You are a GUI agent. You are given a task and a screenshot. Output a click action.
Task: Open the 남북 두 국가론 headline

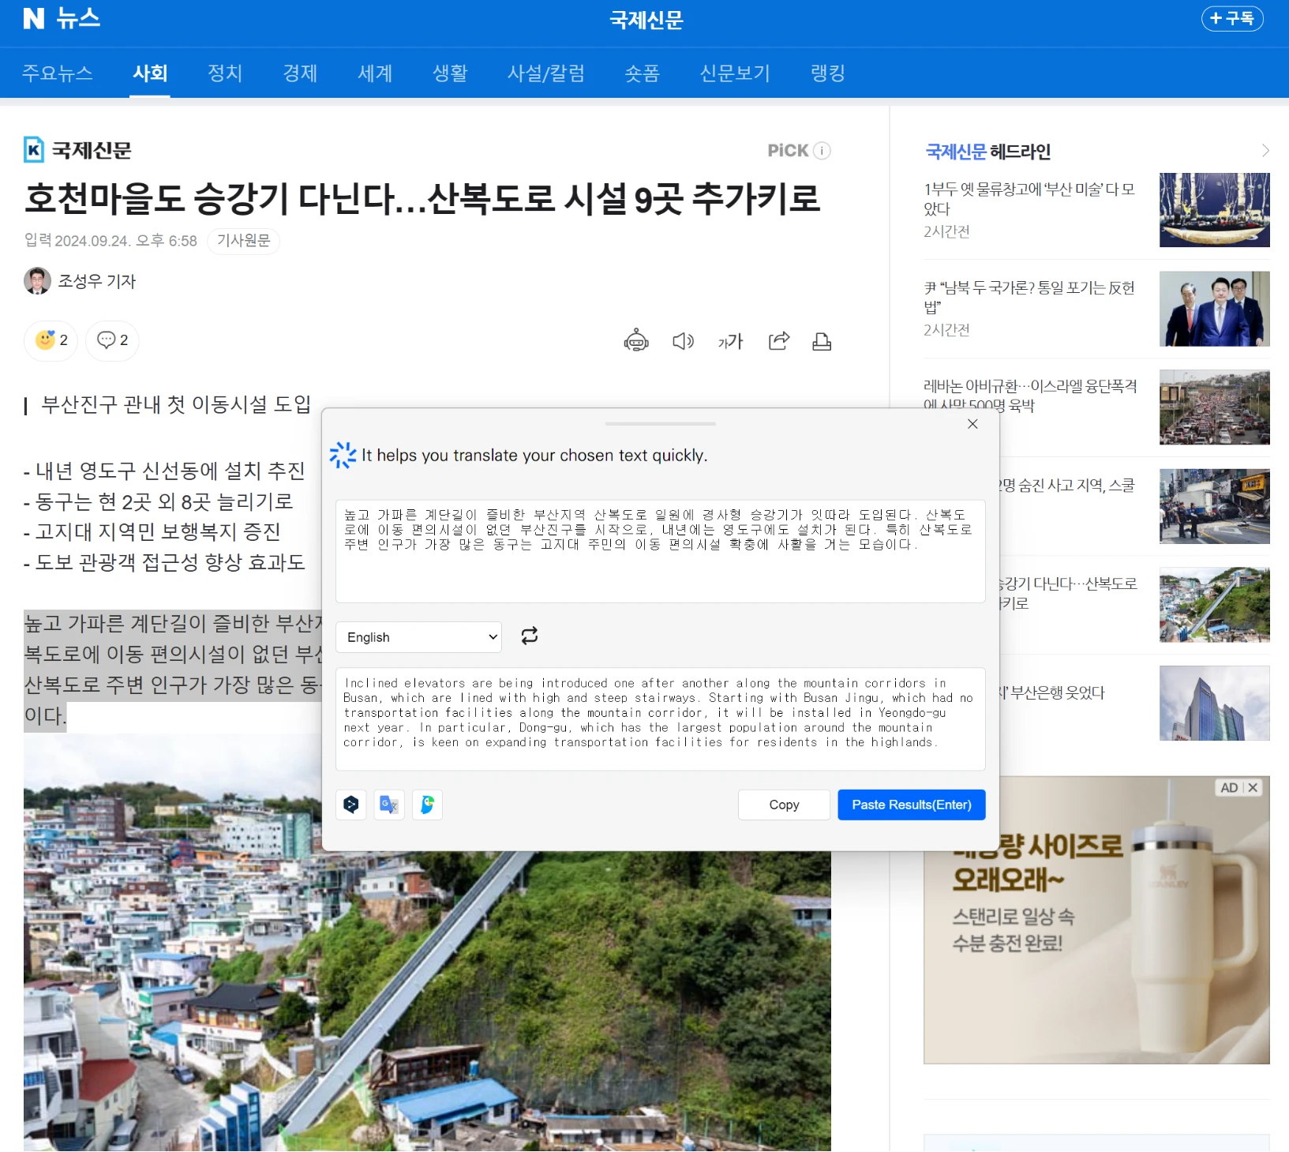pyautogui.click(x=1029, y=297)
